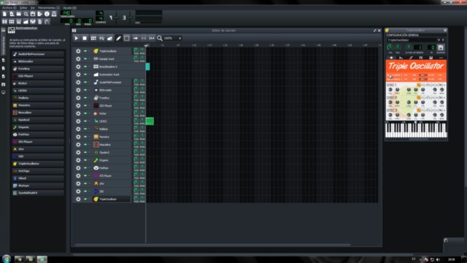The image size is (467, 263).
Task: Click the Mallets track instrument icon
Action: coord(96,129)
